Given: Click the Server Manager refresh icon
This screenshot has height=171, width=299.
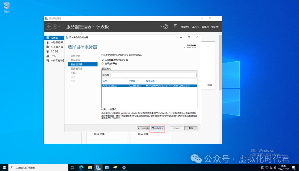Looking at the screenshot, I should coord(166,27).
